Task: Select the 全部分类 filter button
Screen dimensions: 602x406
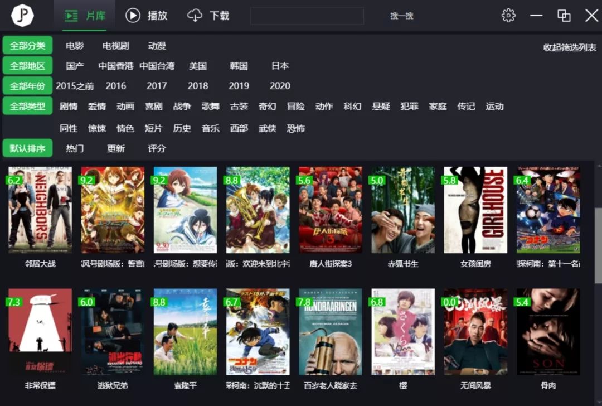Action: (x=27, y=46)
